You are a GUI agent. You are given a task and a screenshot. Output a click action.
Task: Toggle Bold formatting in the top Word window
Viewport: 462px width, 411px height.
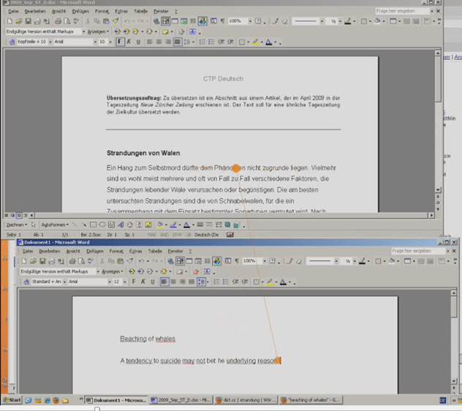[121, 42]
